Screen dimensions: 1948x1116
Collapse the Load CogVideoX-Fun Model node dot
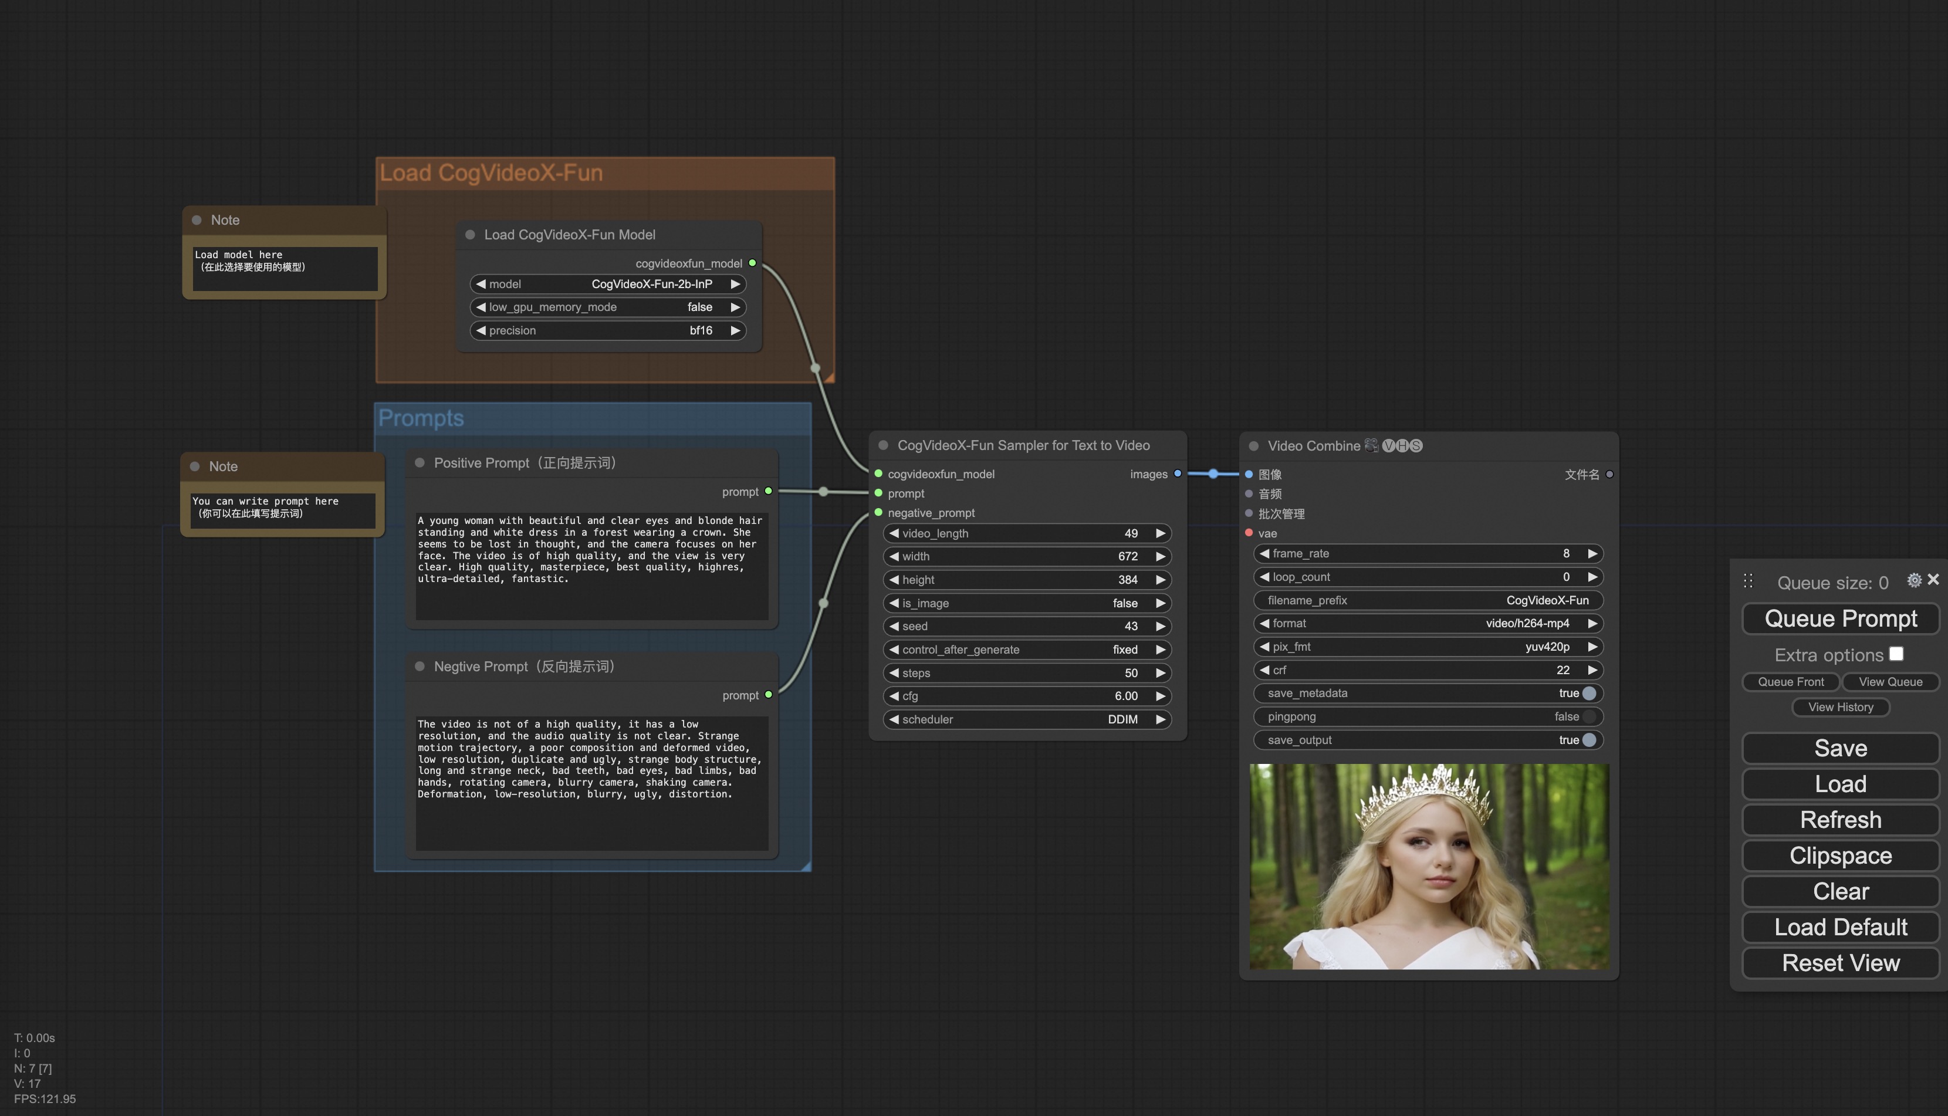(x=471, y=235)
